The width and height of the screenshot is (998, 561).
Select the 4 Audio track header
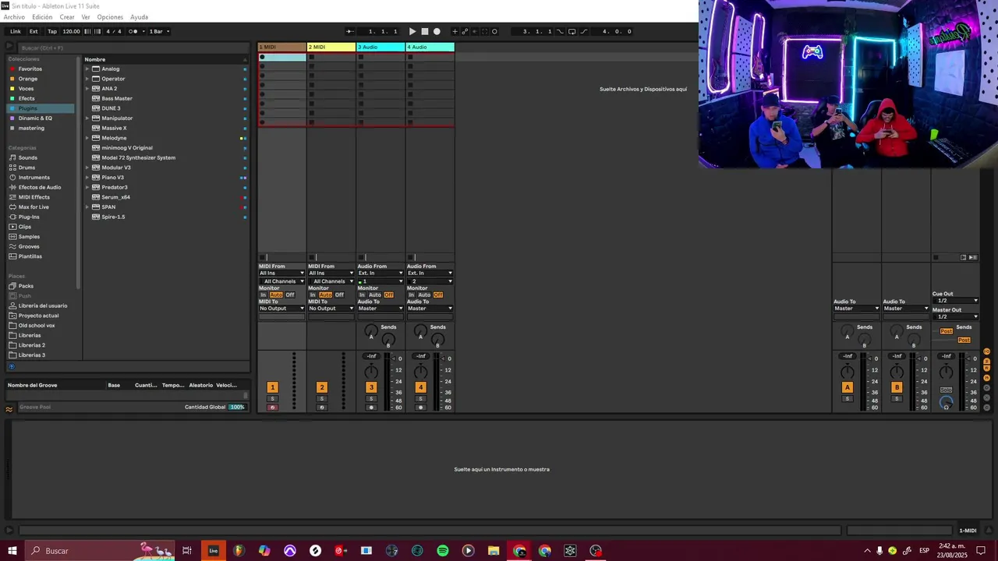(x=430, y=48)
